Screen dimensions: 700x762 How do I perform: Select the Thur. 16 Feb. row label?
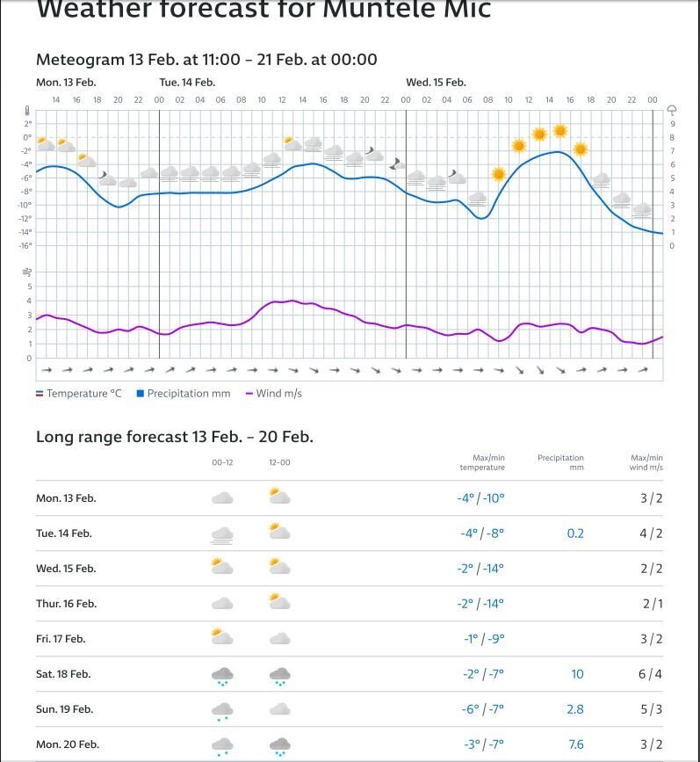66,604
